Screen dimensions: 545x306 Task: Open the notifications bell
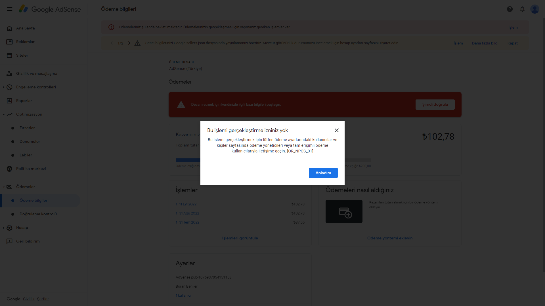pyautogui.click(x=522, y=9)
